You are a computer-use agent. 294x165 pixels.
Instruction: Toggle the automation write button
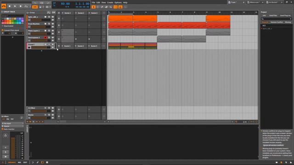pos(26,6)
